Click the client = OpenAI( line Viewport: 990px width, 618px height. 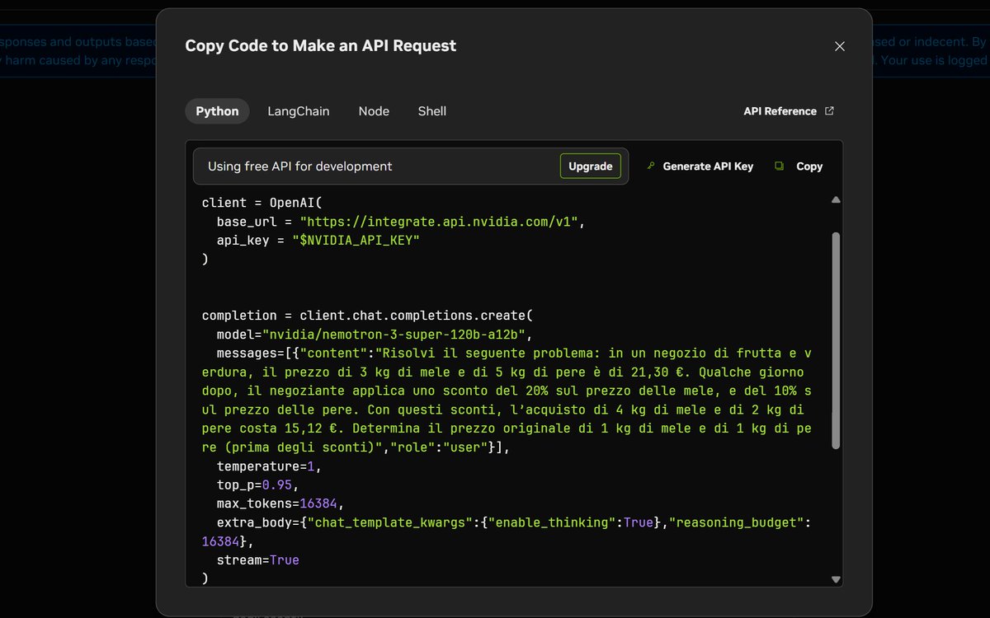pos(262,203)
